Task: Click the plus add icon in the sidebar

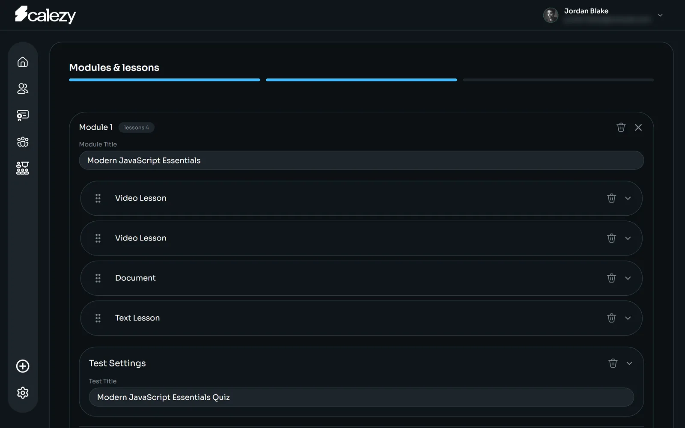Action: (x=23, y=366)
